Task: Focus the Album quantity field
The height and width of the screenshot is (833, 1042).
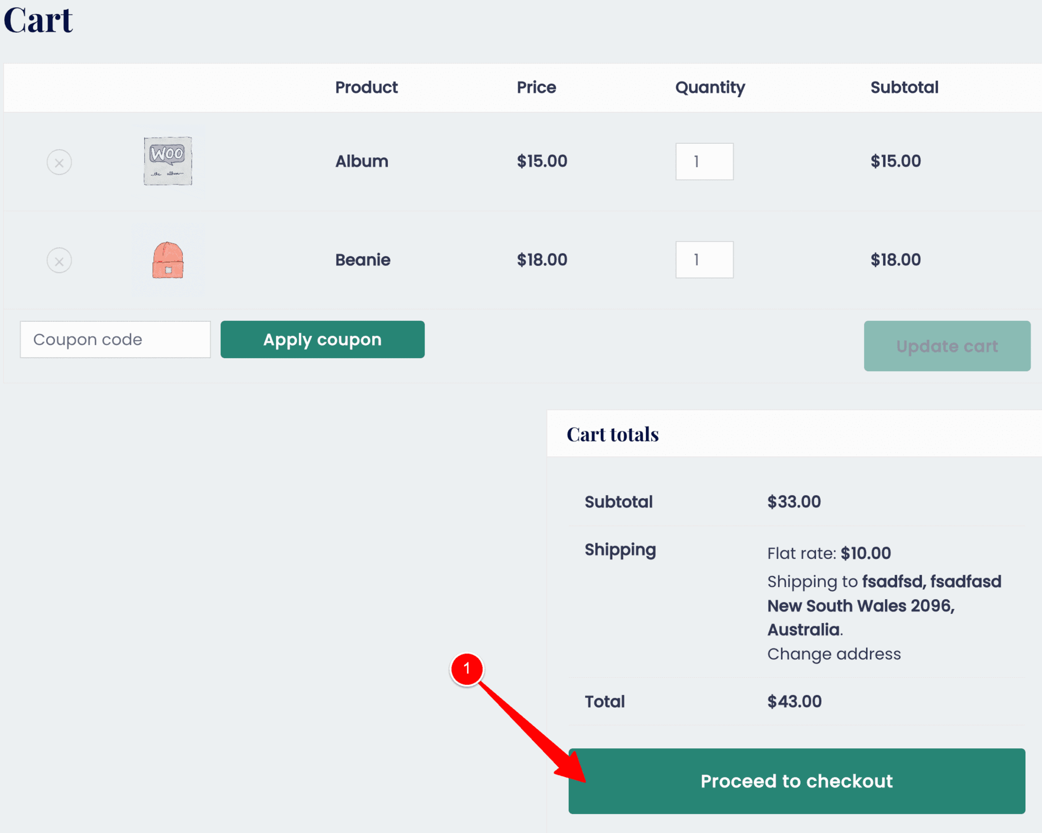Action: coord(704,162)
